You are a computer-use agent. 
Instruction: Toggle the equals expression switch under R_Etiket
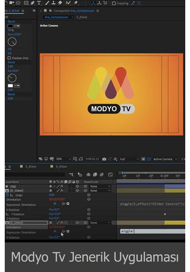point(55,204)
